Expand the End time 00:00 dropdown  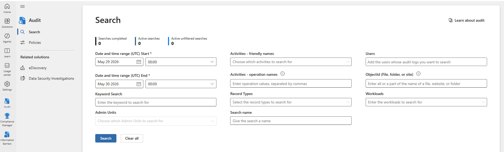tap(181, 84)
